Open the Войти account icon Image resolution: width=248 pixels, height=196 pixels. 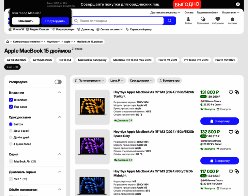coord(188,21)
